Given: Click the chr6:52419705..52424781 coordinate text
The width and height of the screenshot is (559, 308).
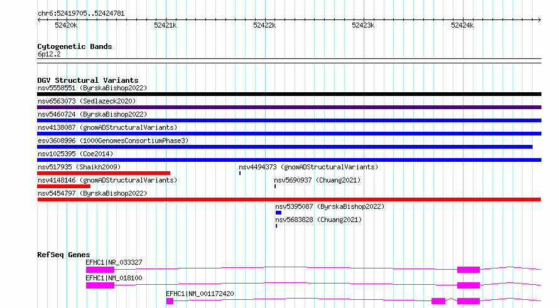Looking at the screenshot, I should (x=81, y=14).
